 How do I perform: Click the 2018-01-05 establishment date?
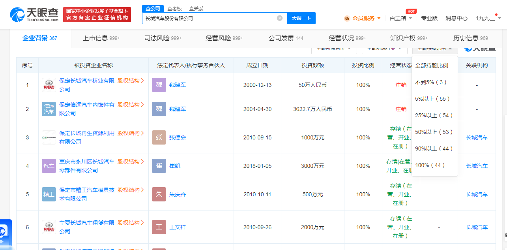coord(257,166)
